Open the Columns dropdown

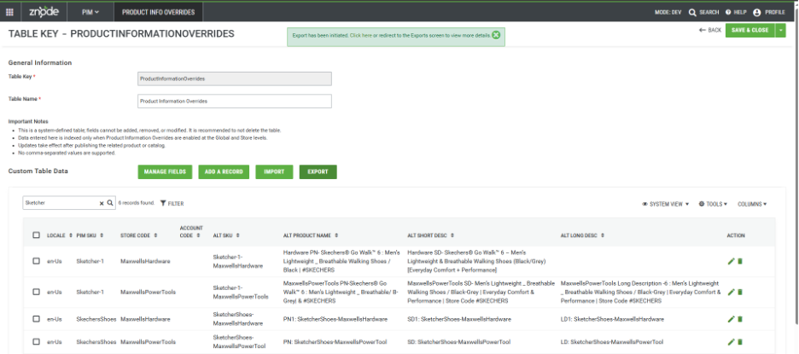pyautogui.click(x=752, y=204)
